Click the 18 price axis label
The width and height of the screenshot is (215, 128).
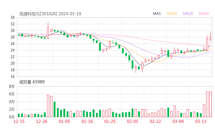coord(12,70)
